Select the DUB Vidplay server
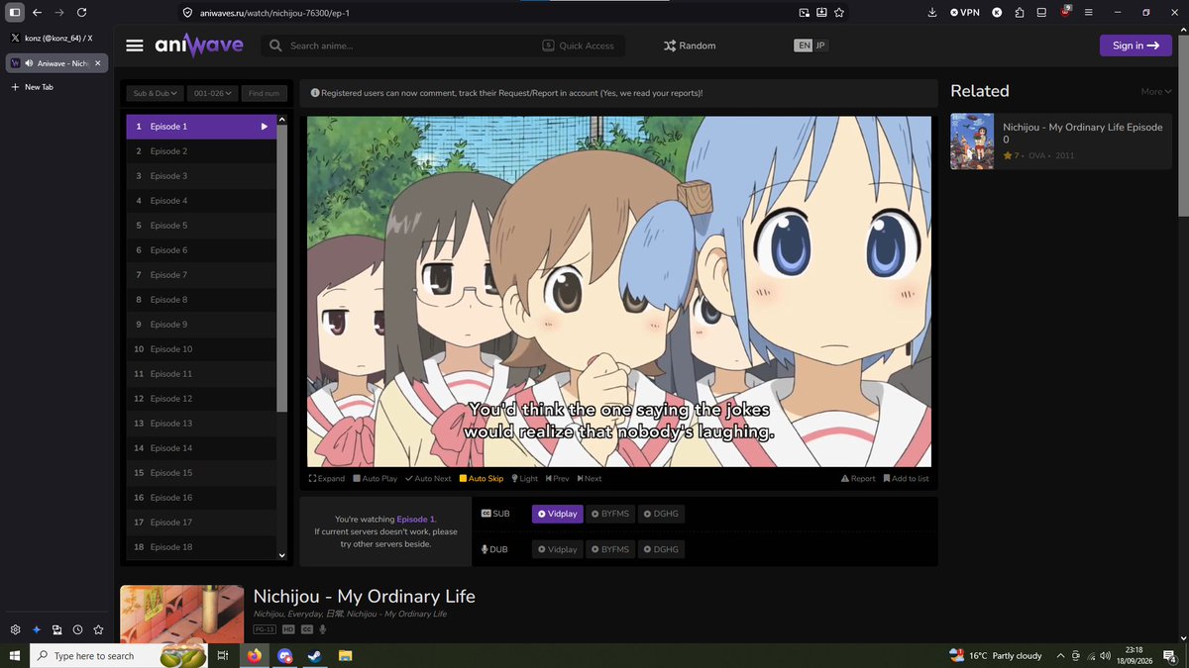This screenshot has width=1189, height=668. click(557, 549)
